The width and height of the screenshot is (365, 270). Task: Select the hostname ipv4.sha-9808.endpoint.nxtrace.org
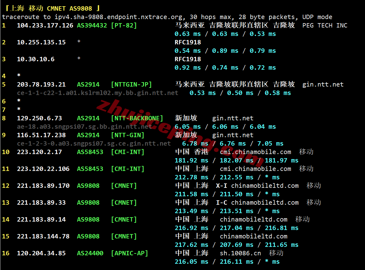point(119,17)
